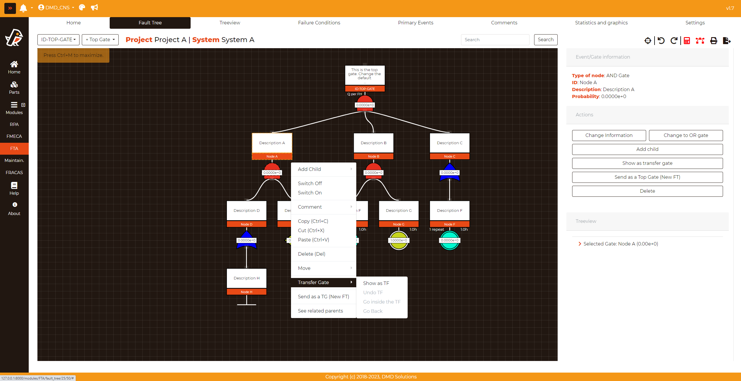Click the print icon
This screenshot has height=381, width=741.
[713, 41]
